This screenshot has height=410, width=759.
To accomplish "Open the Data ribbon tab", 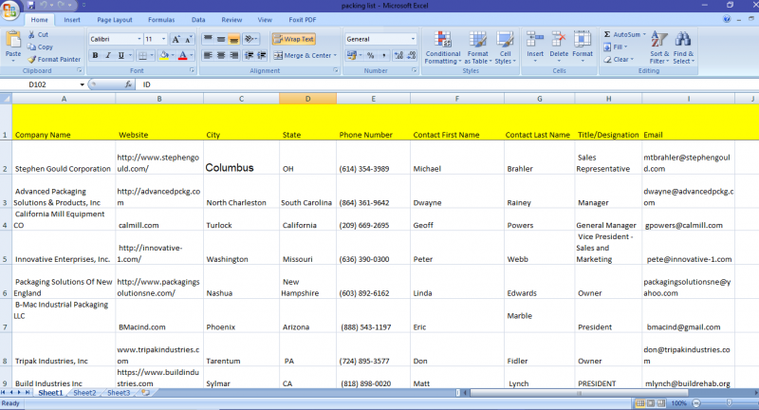I will (198, 20).
